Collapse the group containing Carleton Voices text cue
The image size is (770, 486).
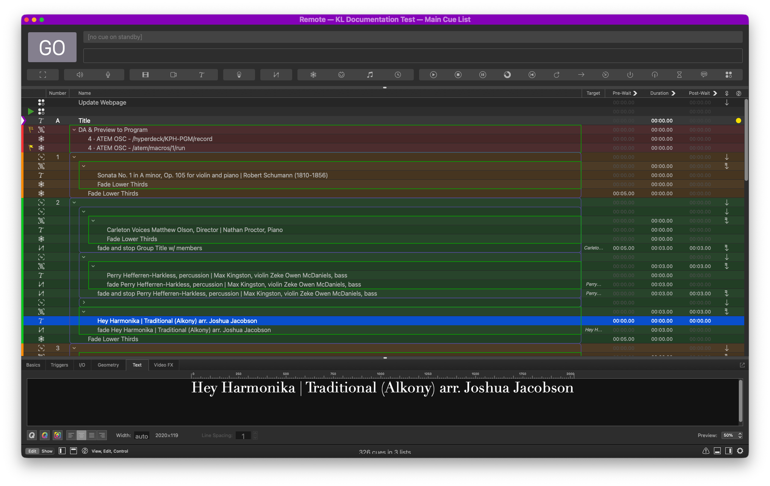tap(93, 221)
